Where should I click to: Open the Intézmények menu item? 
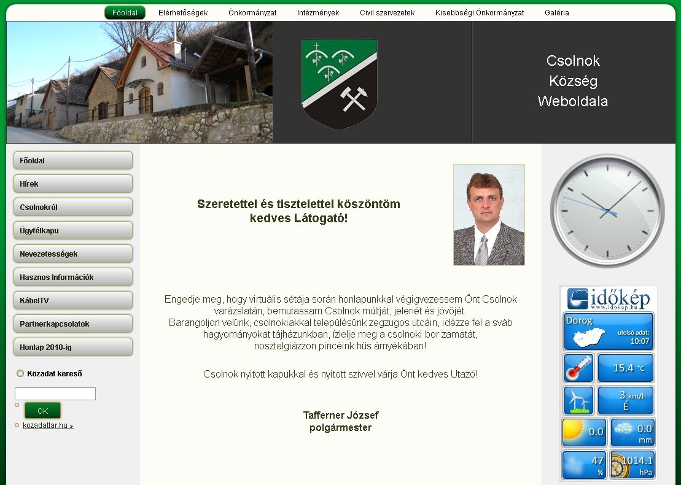318,13
